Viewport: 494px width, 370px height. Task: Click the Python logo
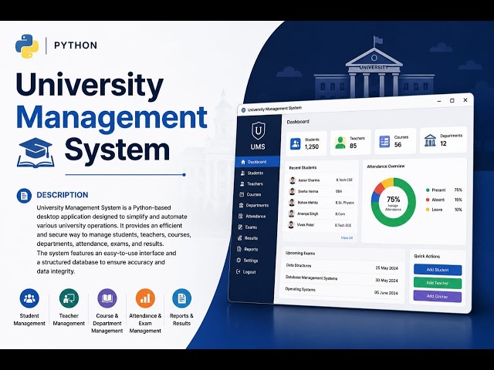tap(27, 46)
